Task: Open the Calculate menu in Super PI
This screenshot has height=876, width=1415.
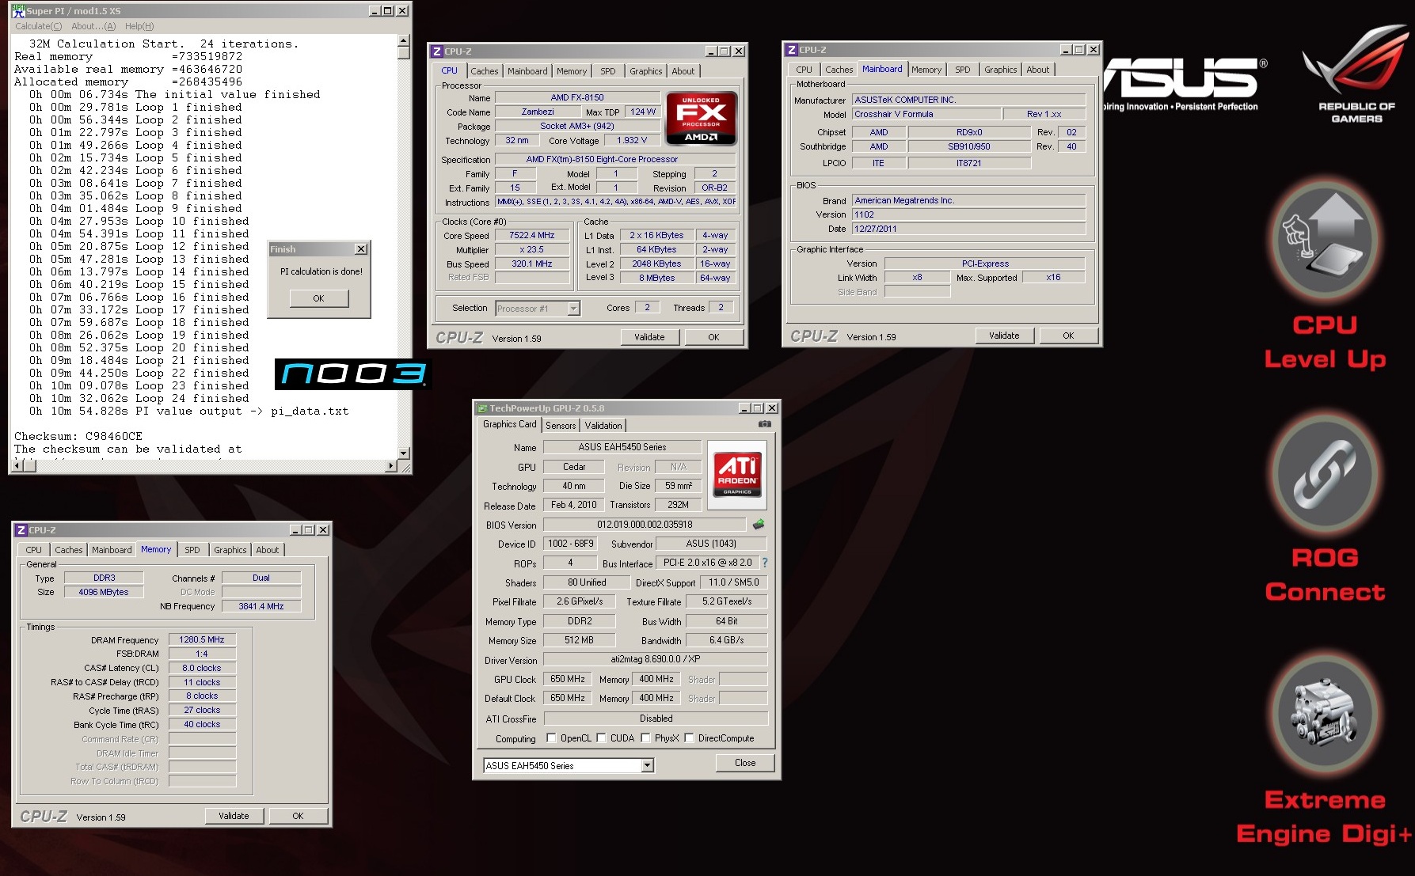Action: coord(38,26)
